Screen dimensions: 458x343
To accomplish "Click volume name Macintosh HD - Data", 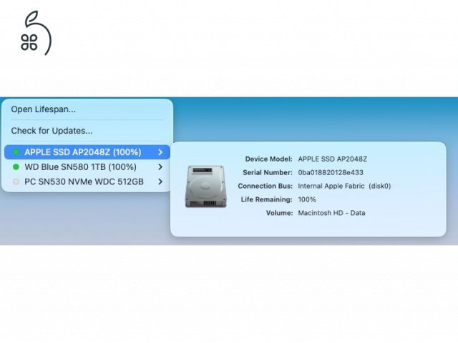I will point(331,213).
